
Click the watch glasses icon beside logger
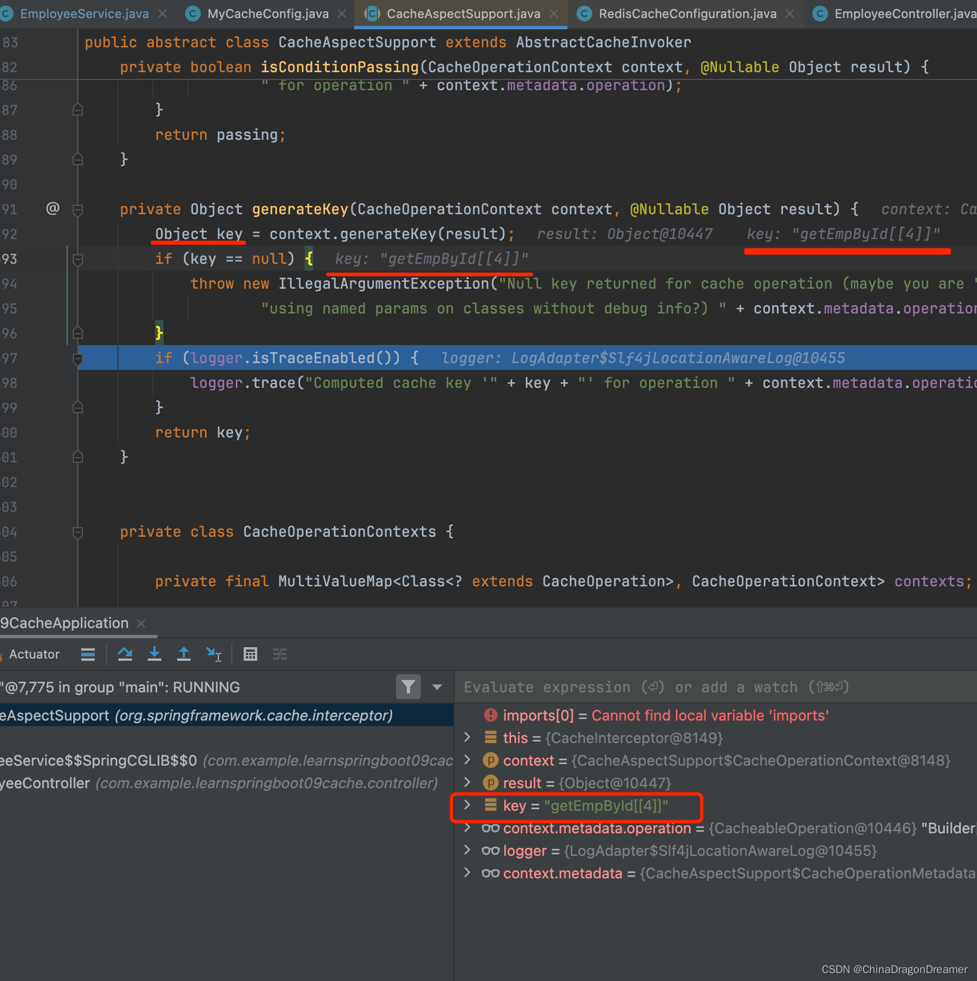coord(490,850)
